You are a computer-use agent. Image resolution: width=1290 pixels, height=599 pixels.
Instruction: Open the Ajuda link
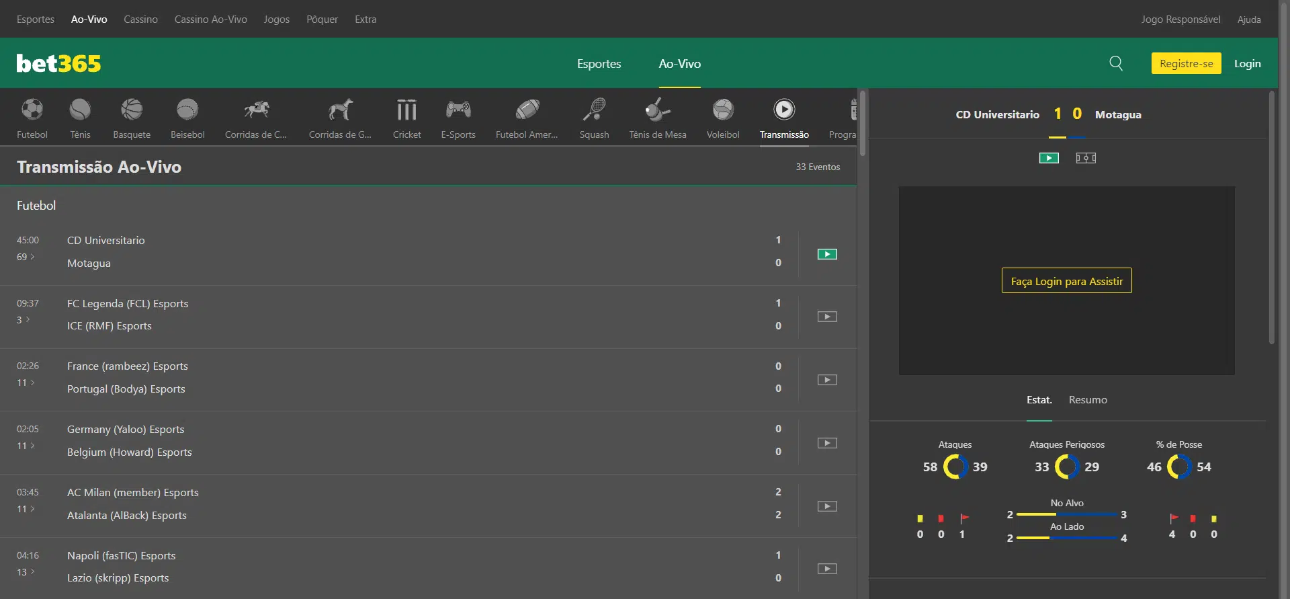(x=1249, y=19)
